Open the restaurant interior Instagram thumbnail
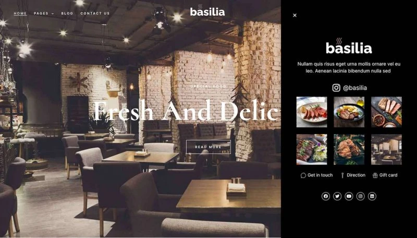 pos(386,149)
